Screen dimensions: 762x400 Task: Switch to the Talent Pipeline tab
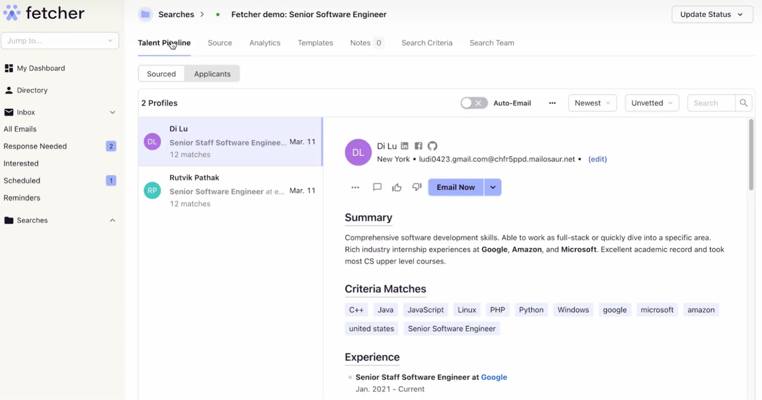point(164,43)
